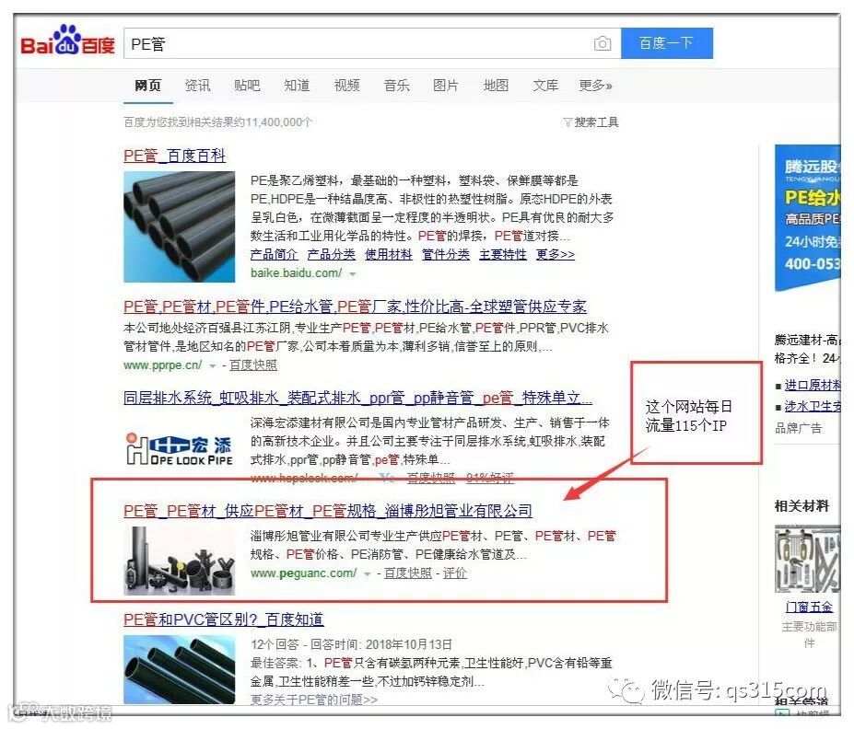
Task: Open 更多关于PE管的问题>> link
Action: point(314,700)
